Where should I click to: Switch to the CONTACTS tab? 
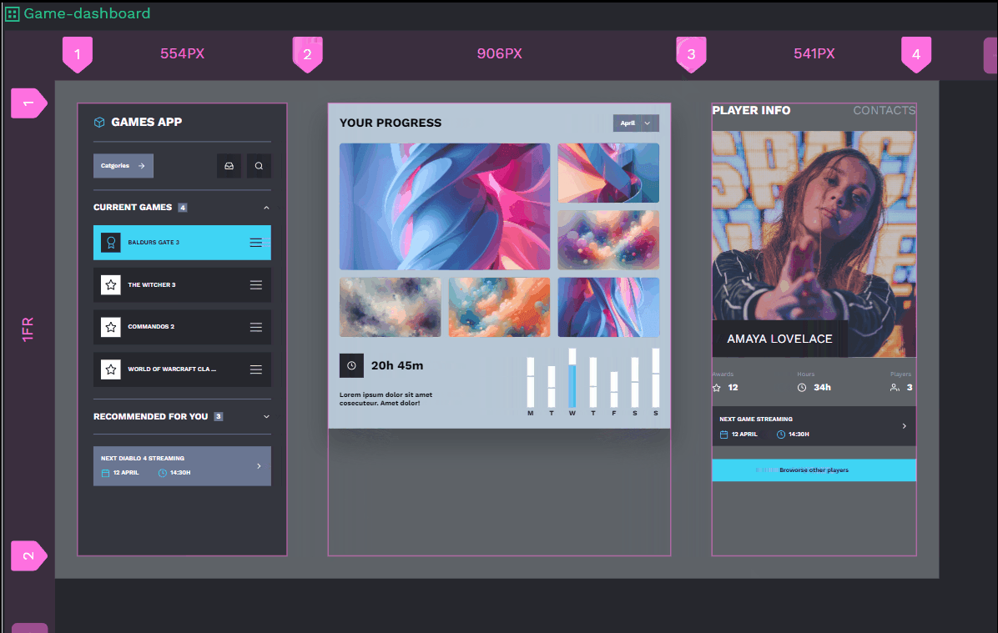tap(884, 109)
